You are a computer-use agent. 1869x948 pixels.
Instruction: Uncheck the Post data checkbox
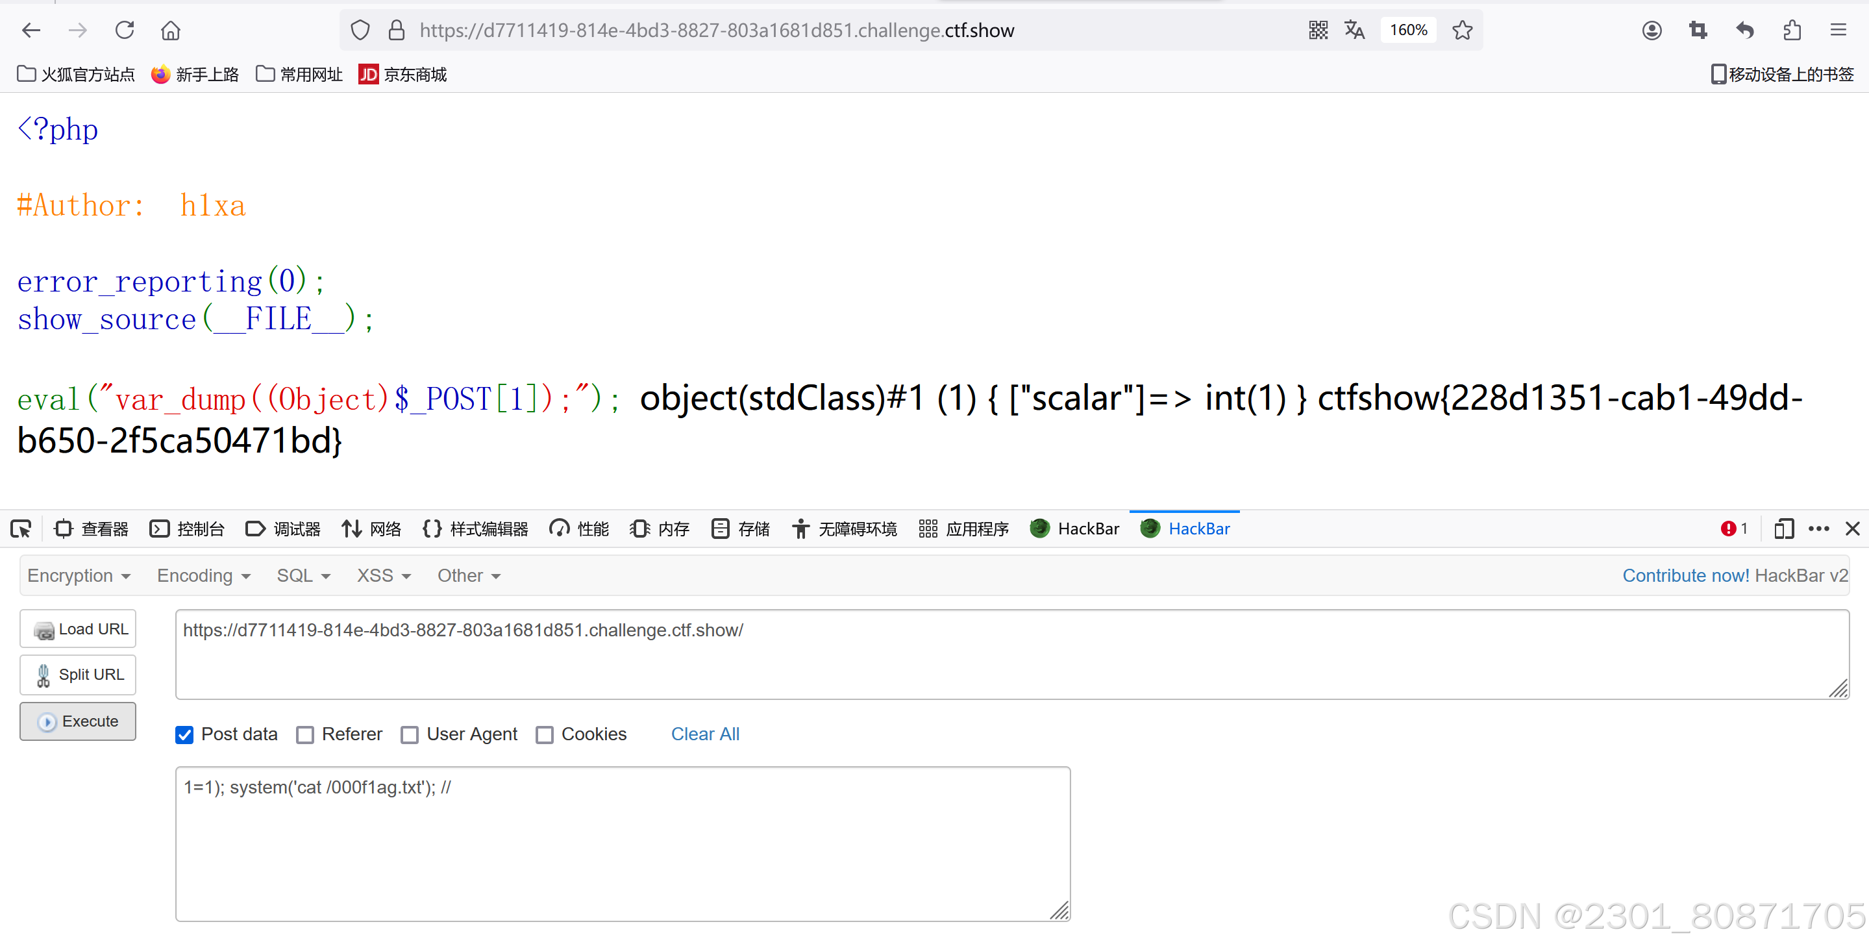(184, 734)
